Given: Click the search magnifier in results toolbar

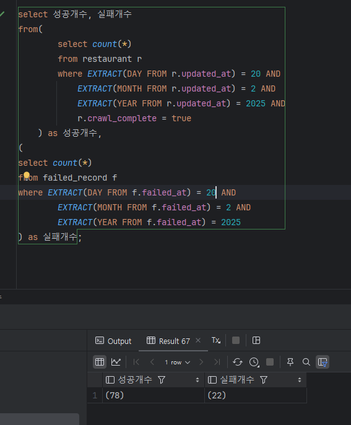Looking at the screenshot, I should [x=306, y=362].
